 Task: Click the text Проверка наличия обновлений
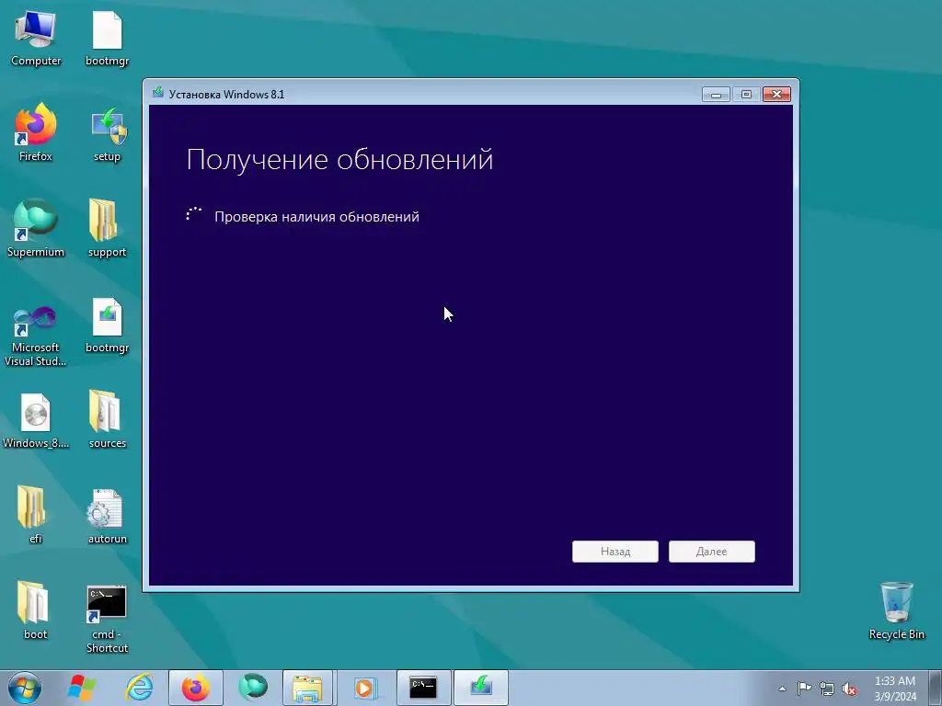316,217
